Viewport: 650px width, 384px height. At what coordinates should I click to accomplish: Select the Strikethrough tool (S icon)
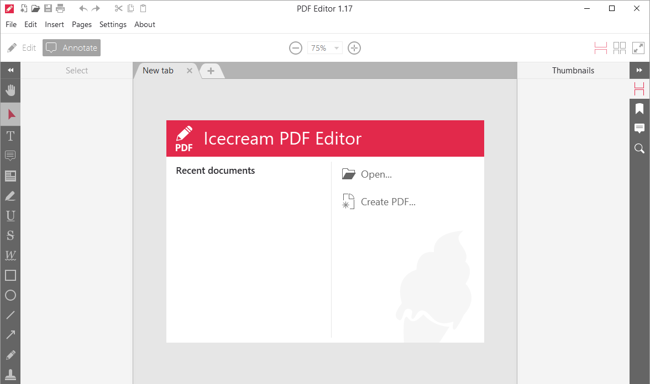click(11, 236)
